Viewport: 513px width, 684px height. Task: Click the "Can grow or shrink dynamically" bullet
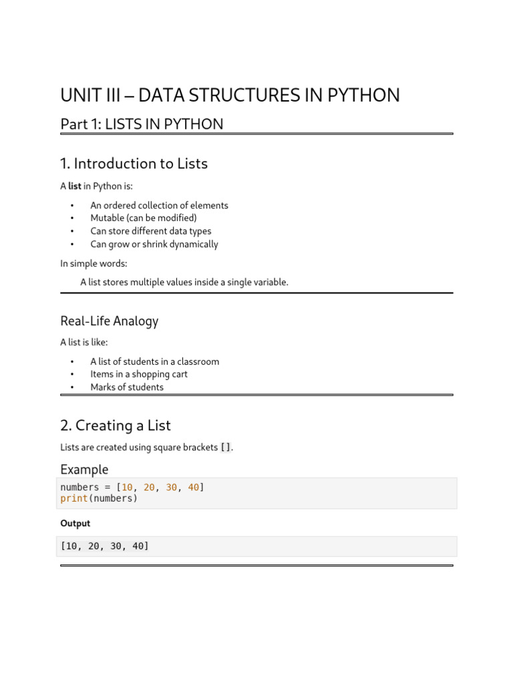[x=154, y=244]
